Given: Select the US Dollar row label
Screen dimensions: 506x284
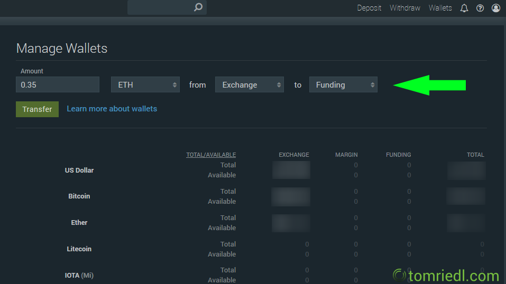Looking at the screenshot, I should (x=79, y=170).
